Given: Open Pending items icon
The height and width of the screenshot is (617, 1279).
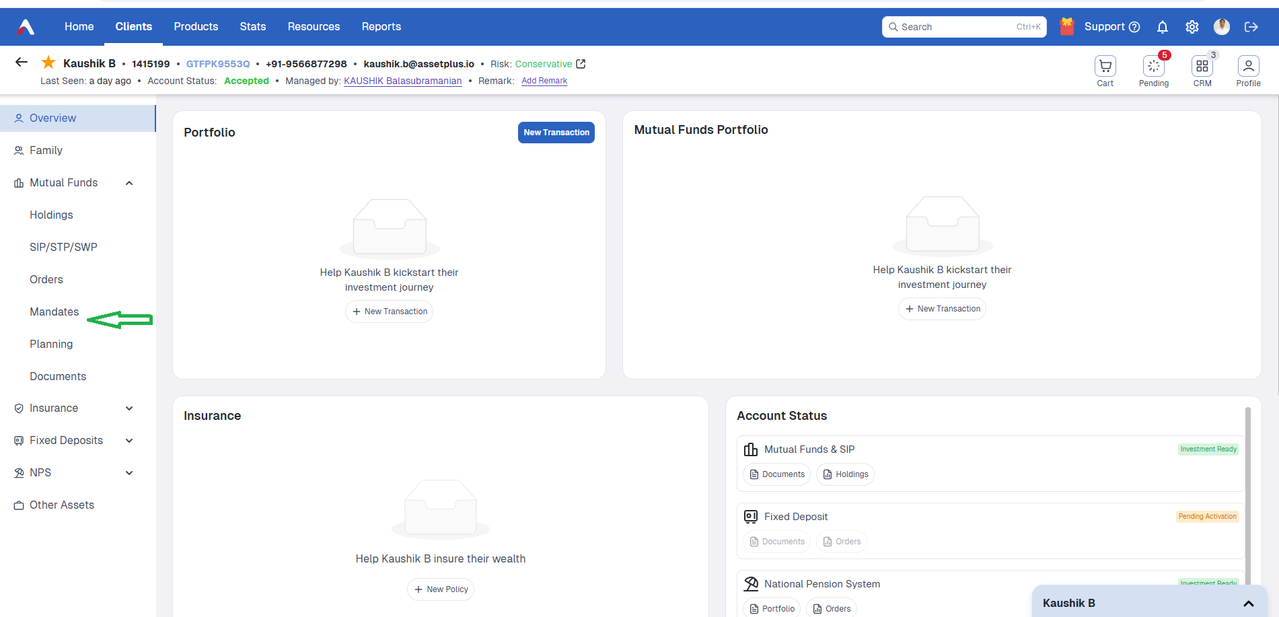Looking at the screenshot, I should pyautogui.click(x=1154, y=66).
